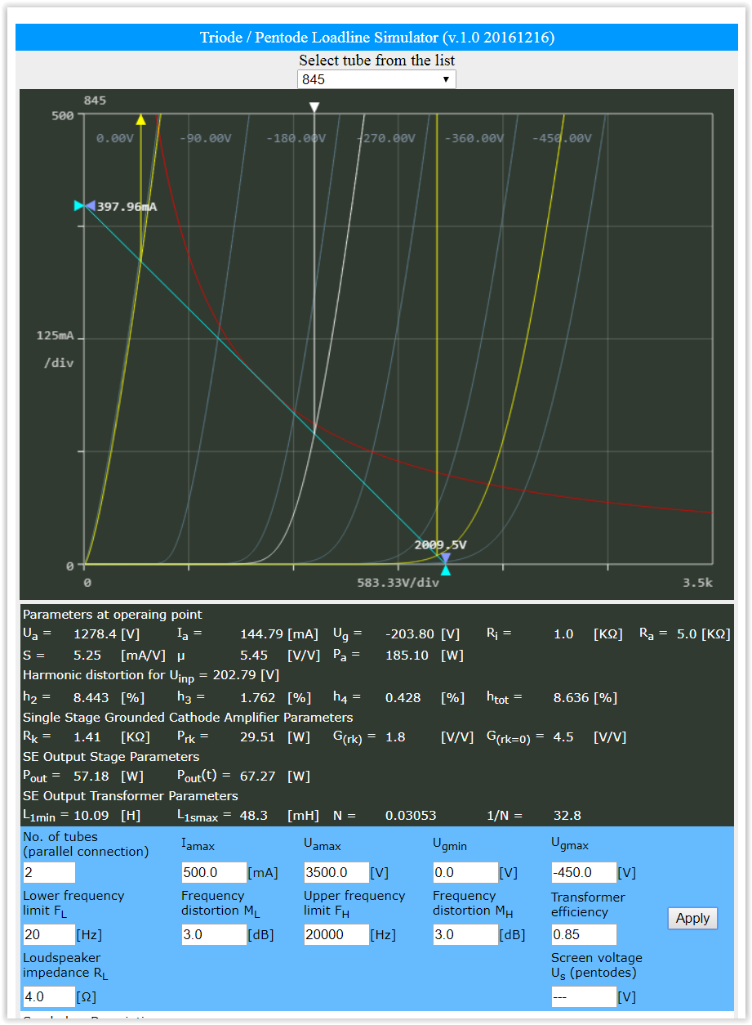Click the purple triangle marker at 2009.5V
The image size is (752, 1025).
[445, 559]
